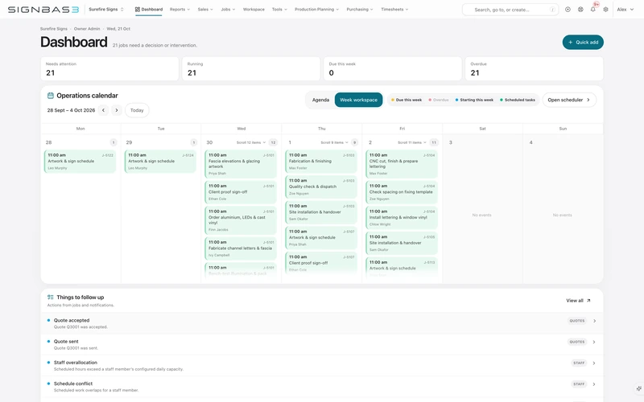Open Monday's Artwork & sign schedule J-5122

(80, 162)
